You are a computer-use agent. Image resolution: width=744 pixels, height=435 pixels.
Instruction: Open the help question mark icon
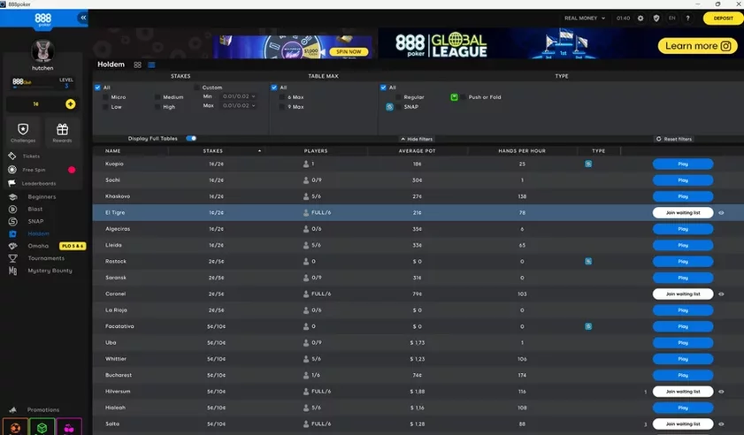click(x=687, y=18)
